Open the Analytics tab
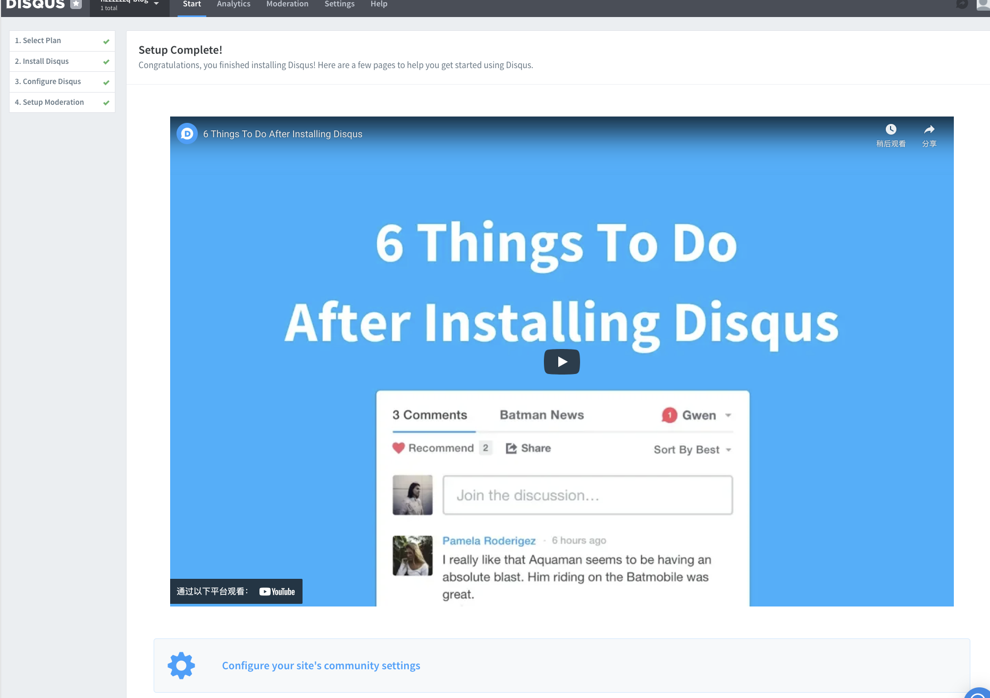990x698 pixels. tap(233, 5)
